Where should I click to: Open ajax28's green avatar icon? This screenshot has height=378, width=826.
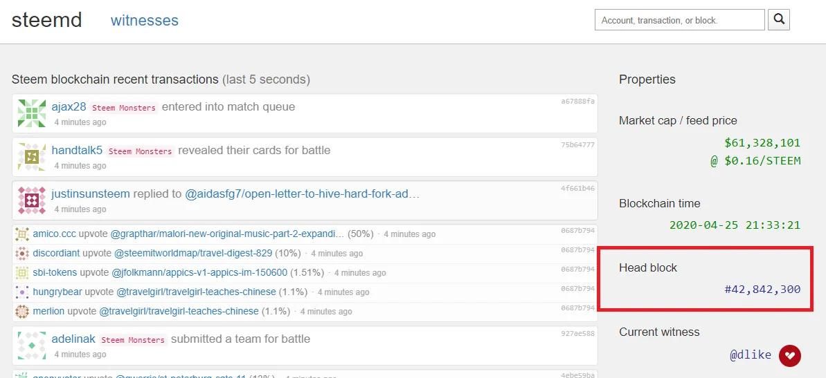pyautogui.click(x=32, y=113)
